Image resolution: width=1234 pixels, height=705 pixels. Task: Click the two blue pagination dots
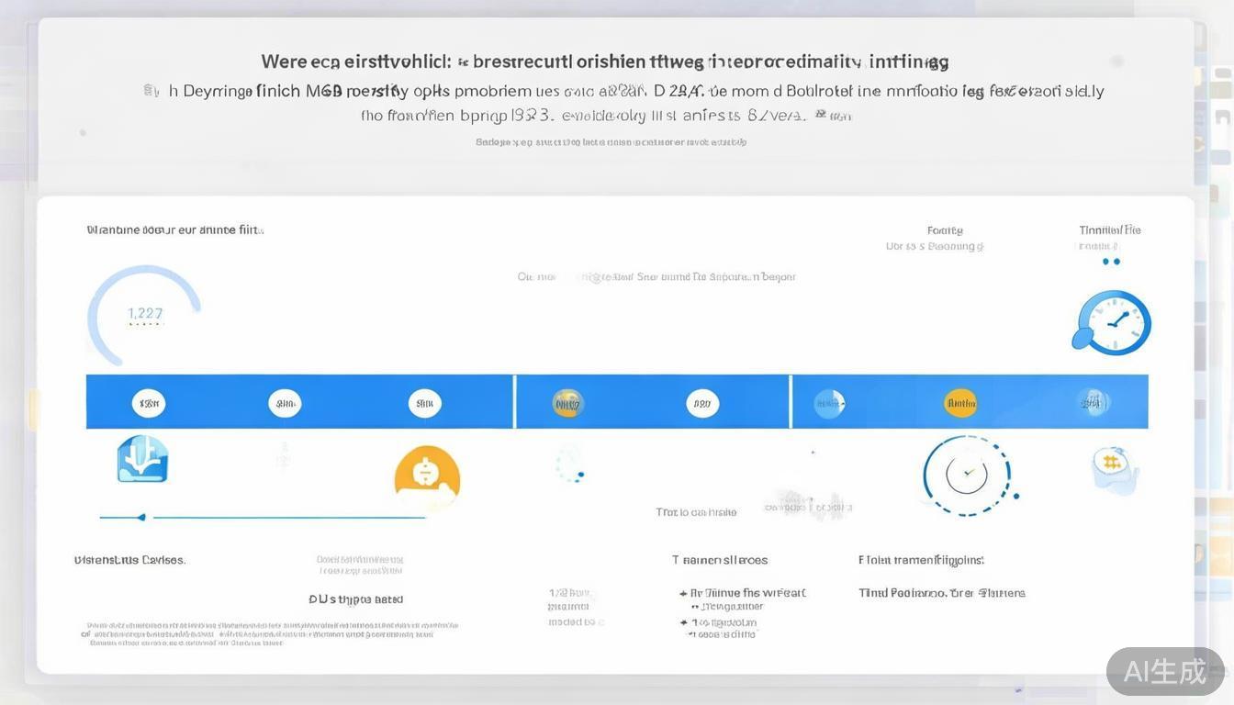click(x=1111, y=262)
